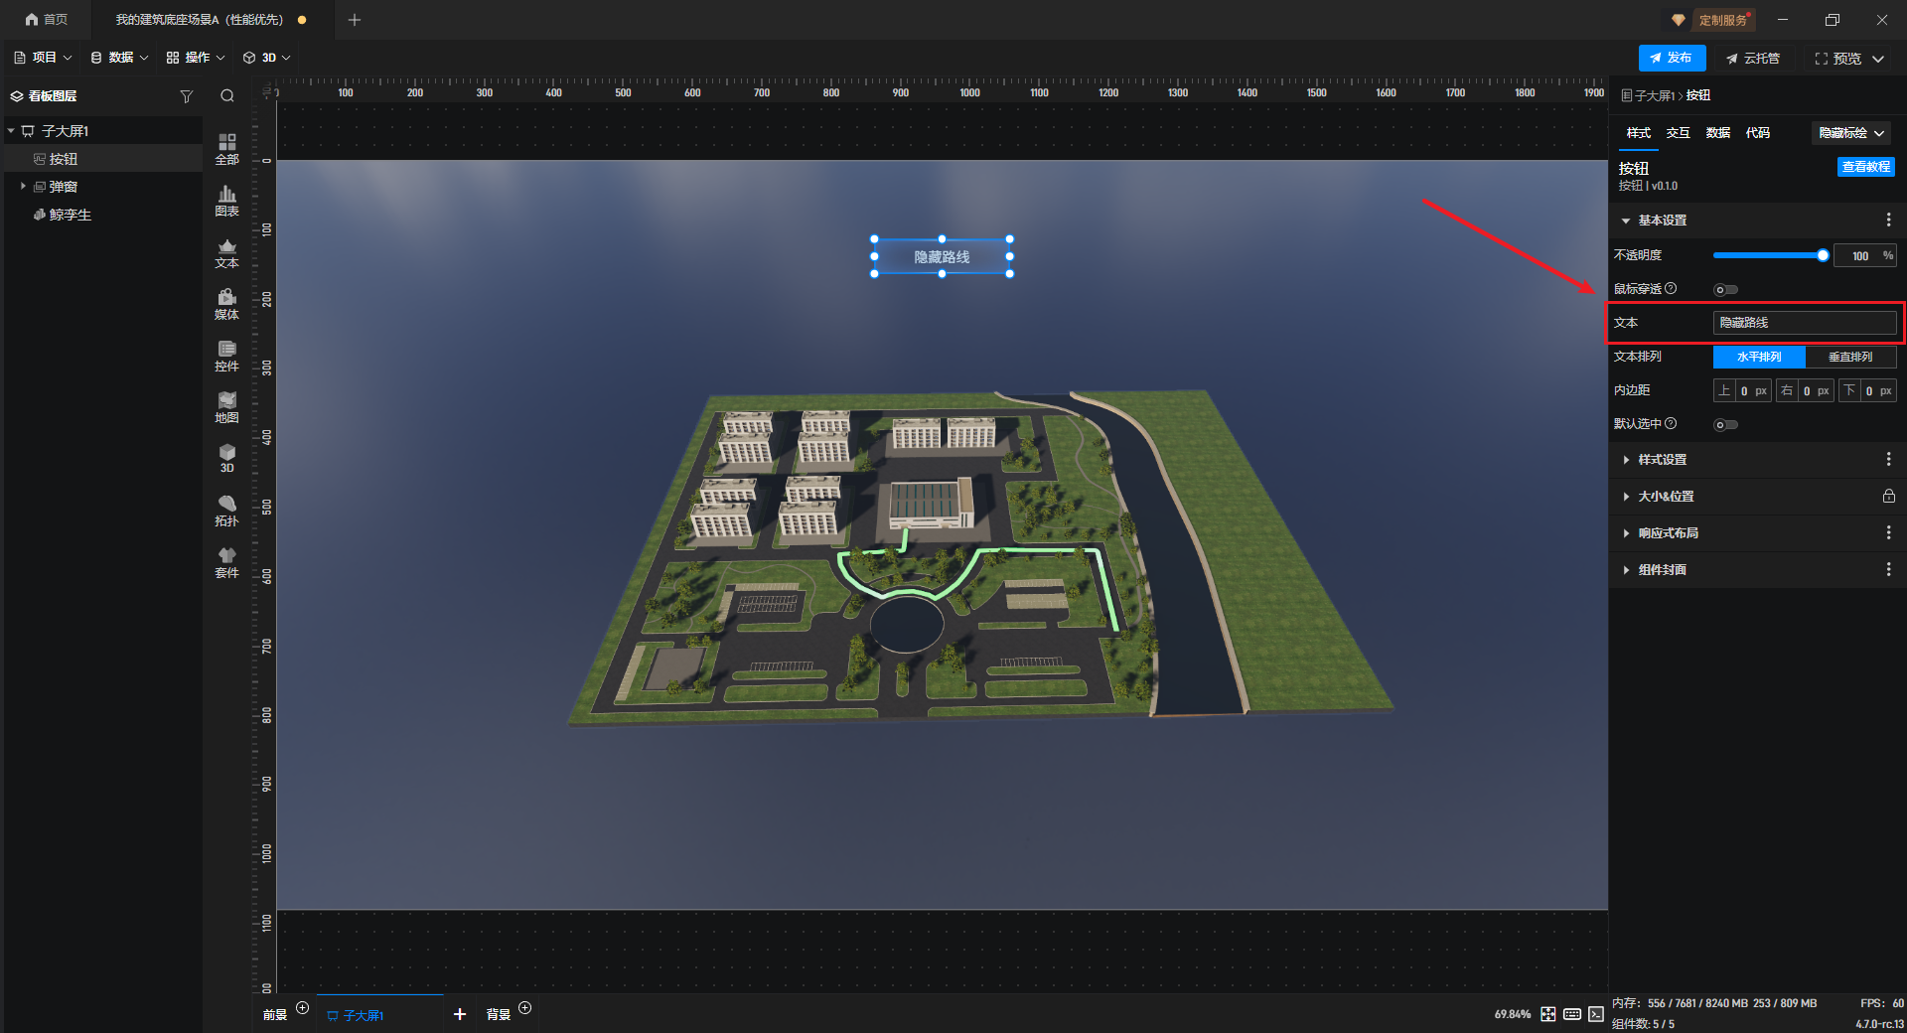This screenshot has height=1033, width=1907.
Task: Toggle the 鼠标穿透 switch
Action: point(1725,290)
